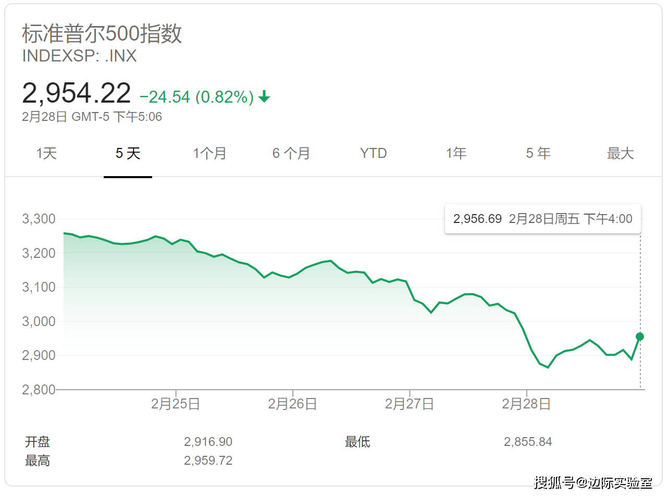
Task: Click the chart tooltip showing 2,956.69
Action: [542, 219]
